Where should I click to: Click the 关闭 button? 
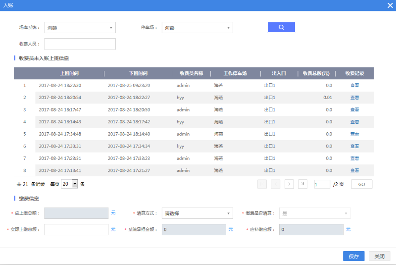point(379,256)
